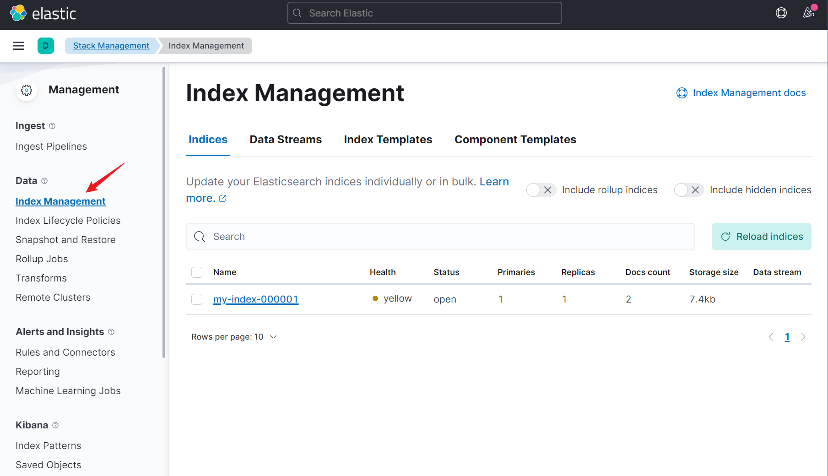Sort by the Storage size column header
The image size is (828, 476).
(714, 272)
